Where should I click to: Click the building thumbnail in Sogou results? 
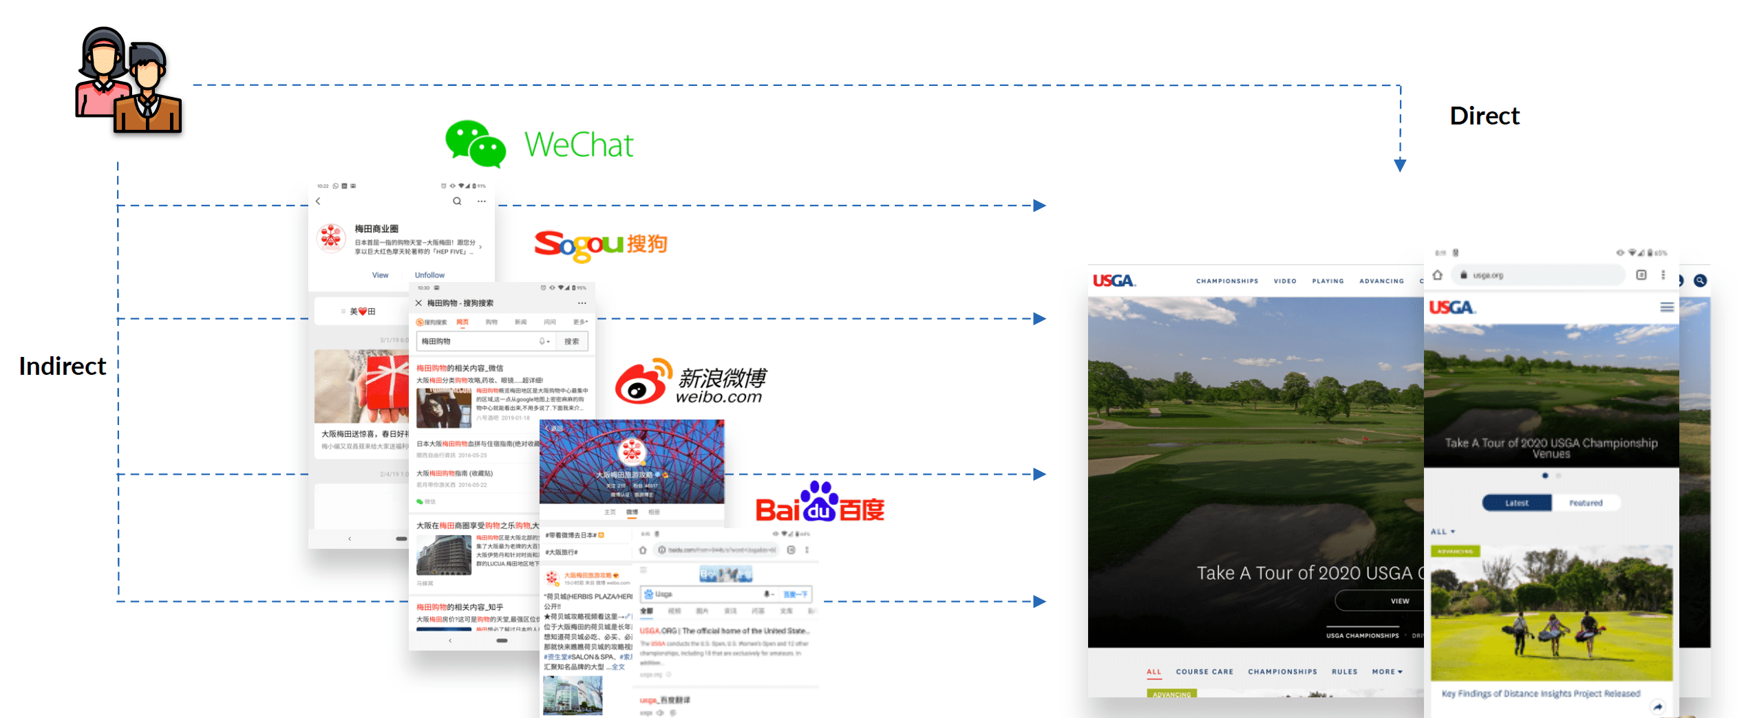[x=444, y=555]
